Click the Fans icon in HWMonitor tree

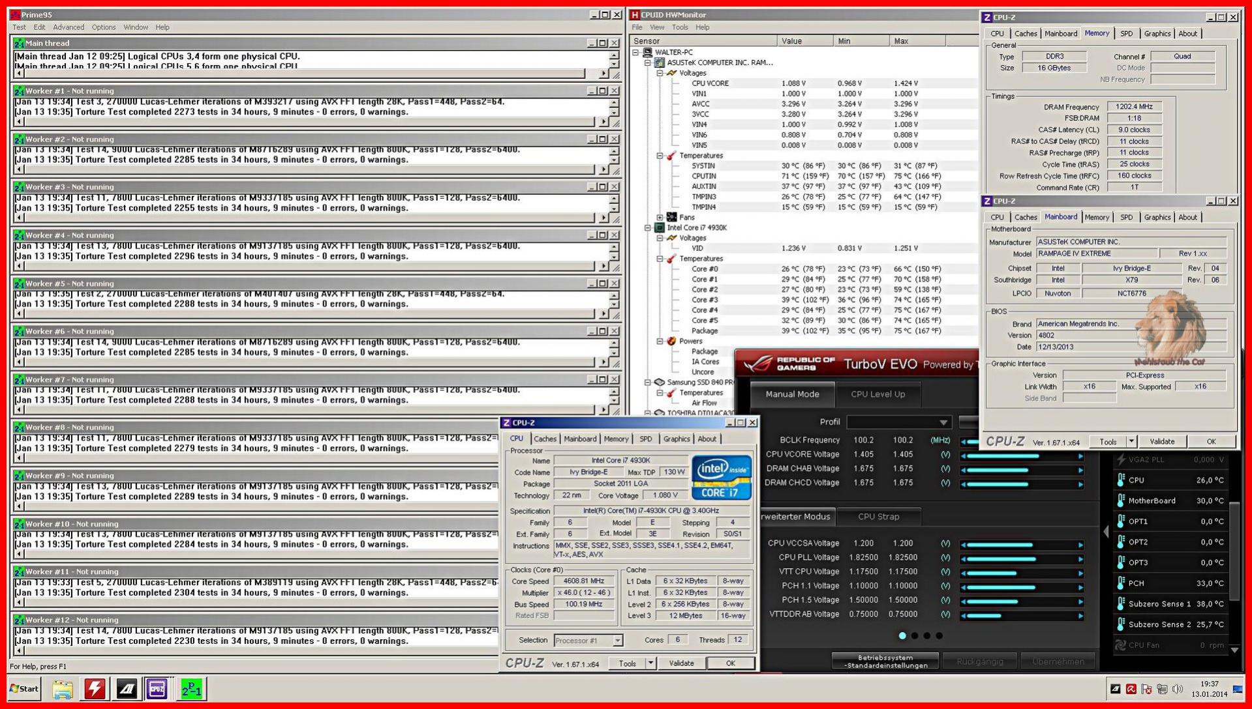671,217
